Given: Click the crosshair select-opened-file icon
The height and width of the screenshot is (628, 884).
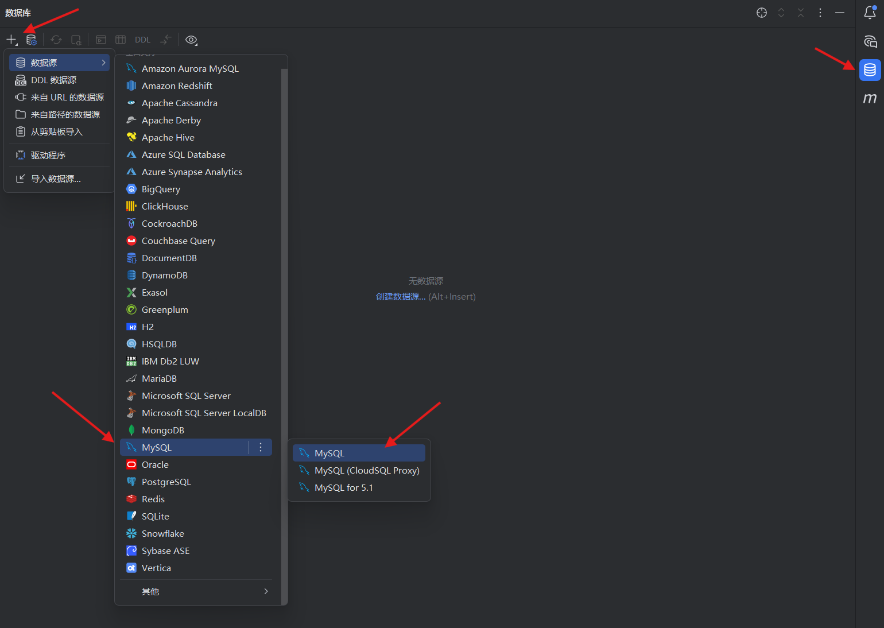Looking at the screenshot, I should [762, 13].
